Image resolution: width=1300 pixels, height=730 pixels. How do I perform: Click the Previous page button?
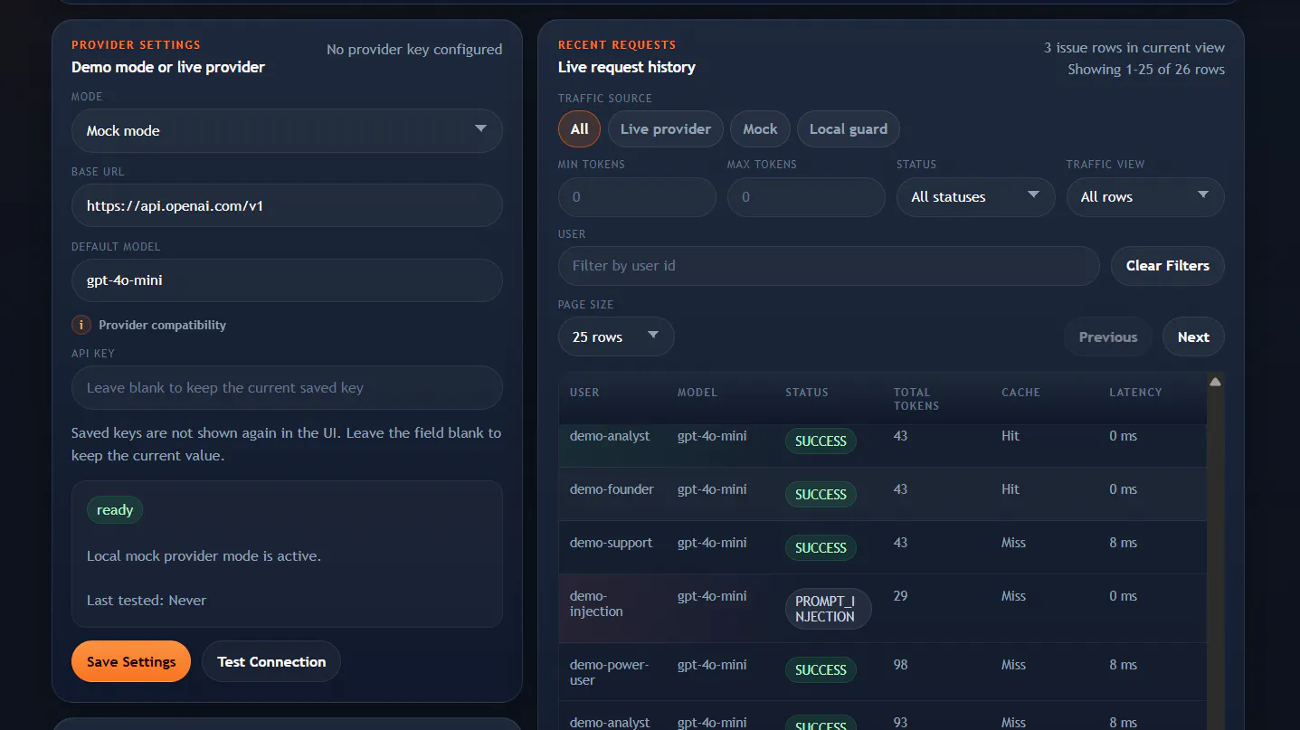(1108, 337)
